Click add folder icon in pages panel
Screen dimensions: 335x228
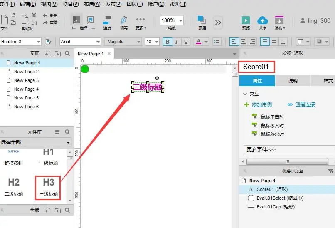(58, 54)
